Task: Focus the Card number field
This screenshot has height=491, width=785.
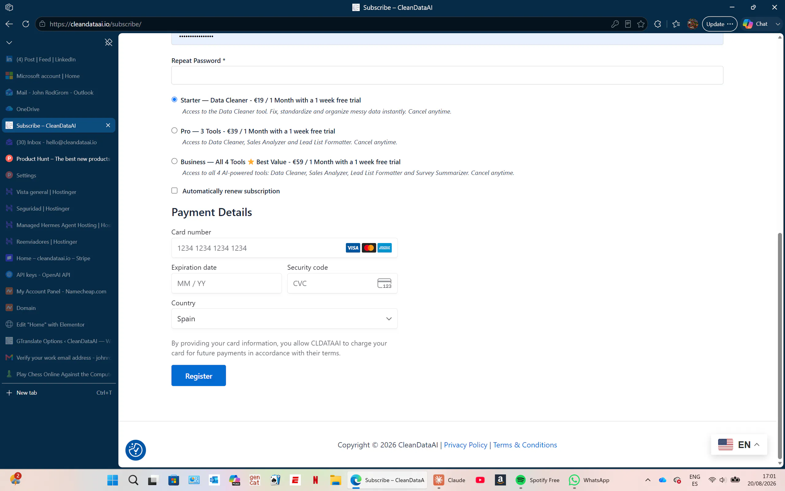Action: [285, 248]
